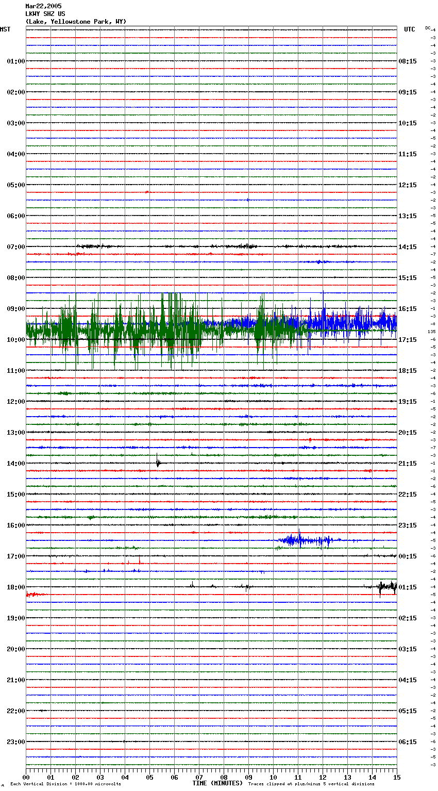Screen dimensions: 438x791
Task: Click the blue burst on the 16:30 trace
Action: point(306,540)
